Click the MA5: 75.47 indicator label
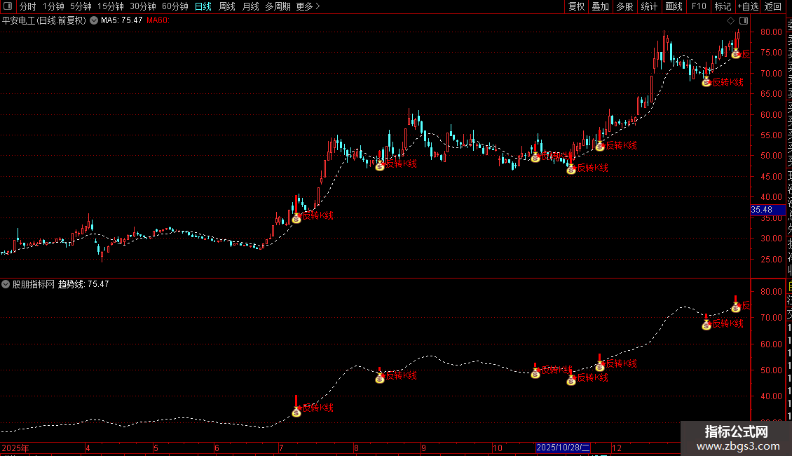Screen dimensions: 792x456 pyautogui.click(x=122, y=20)
